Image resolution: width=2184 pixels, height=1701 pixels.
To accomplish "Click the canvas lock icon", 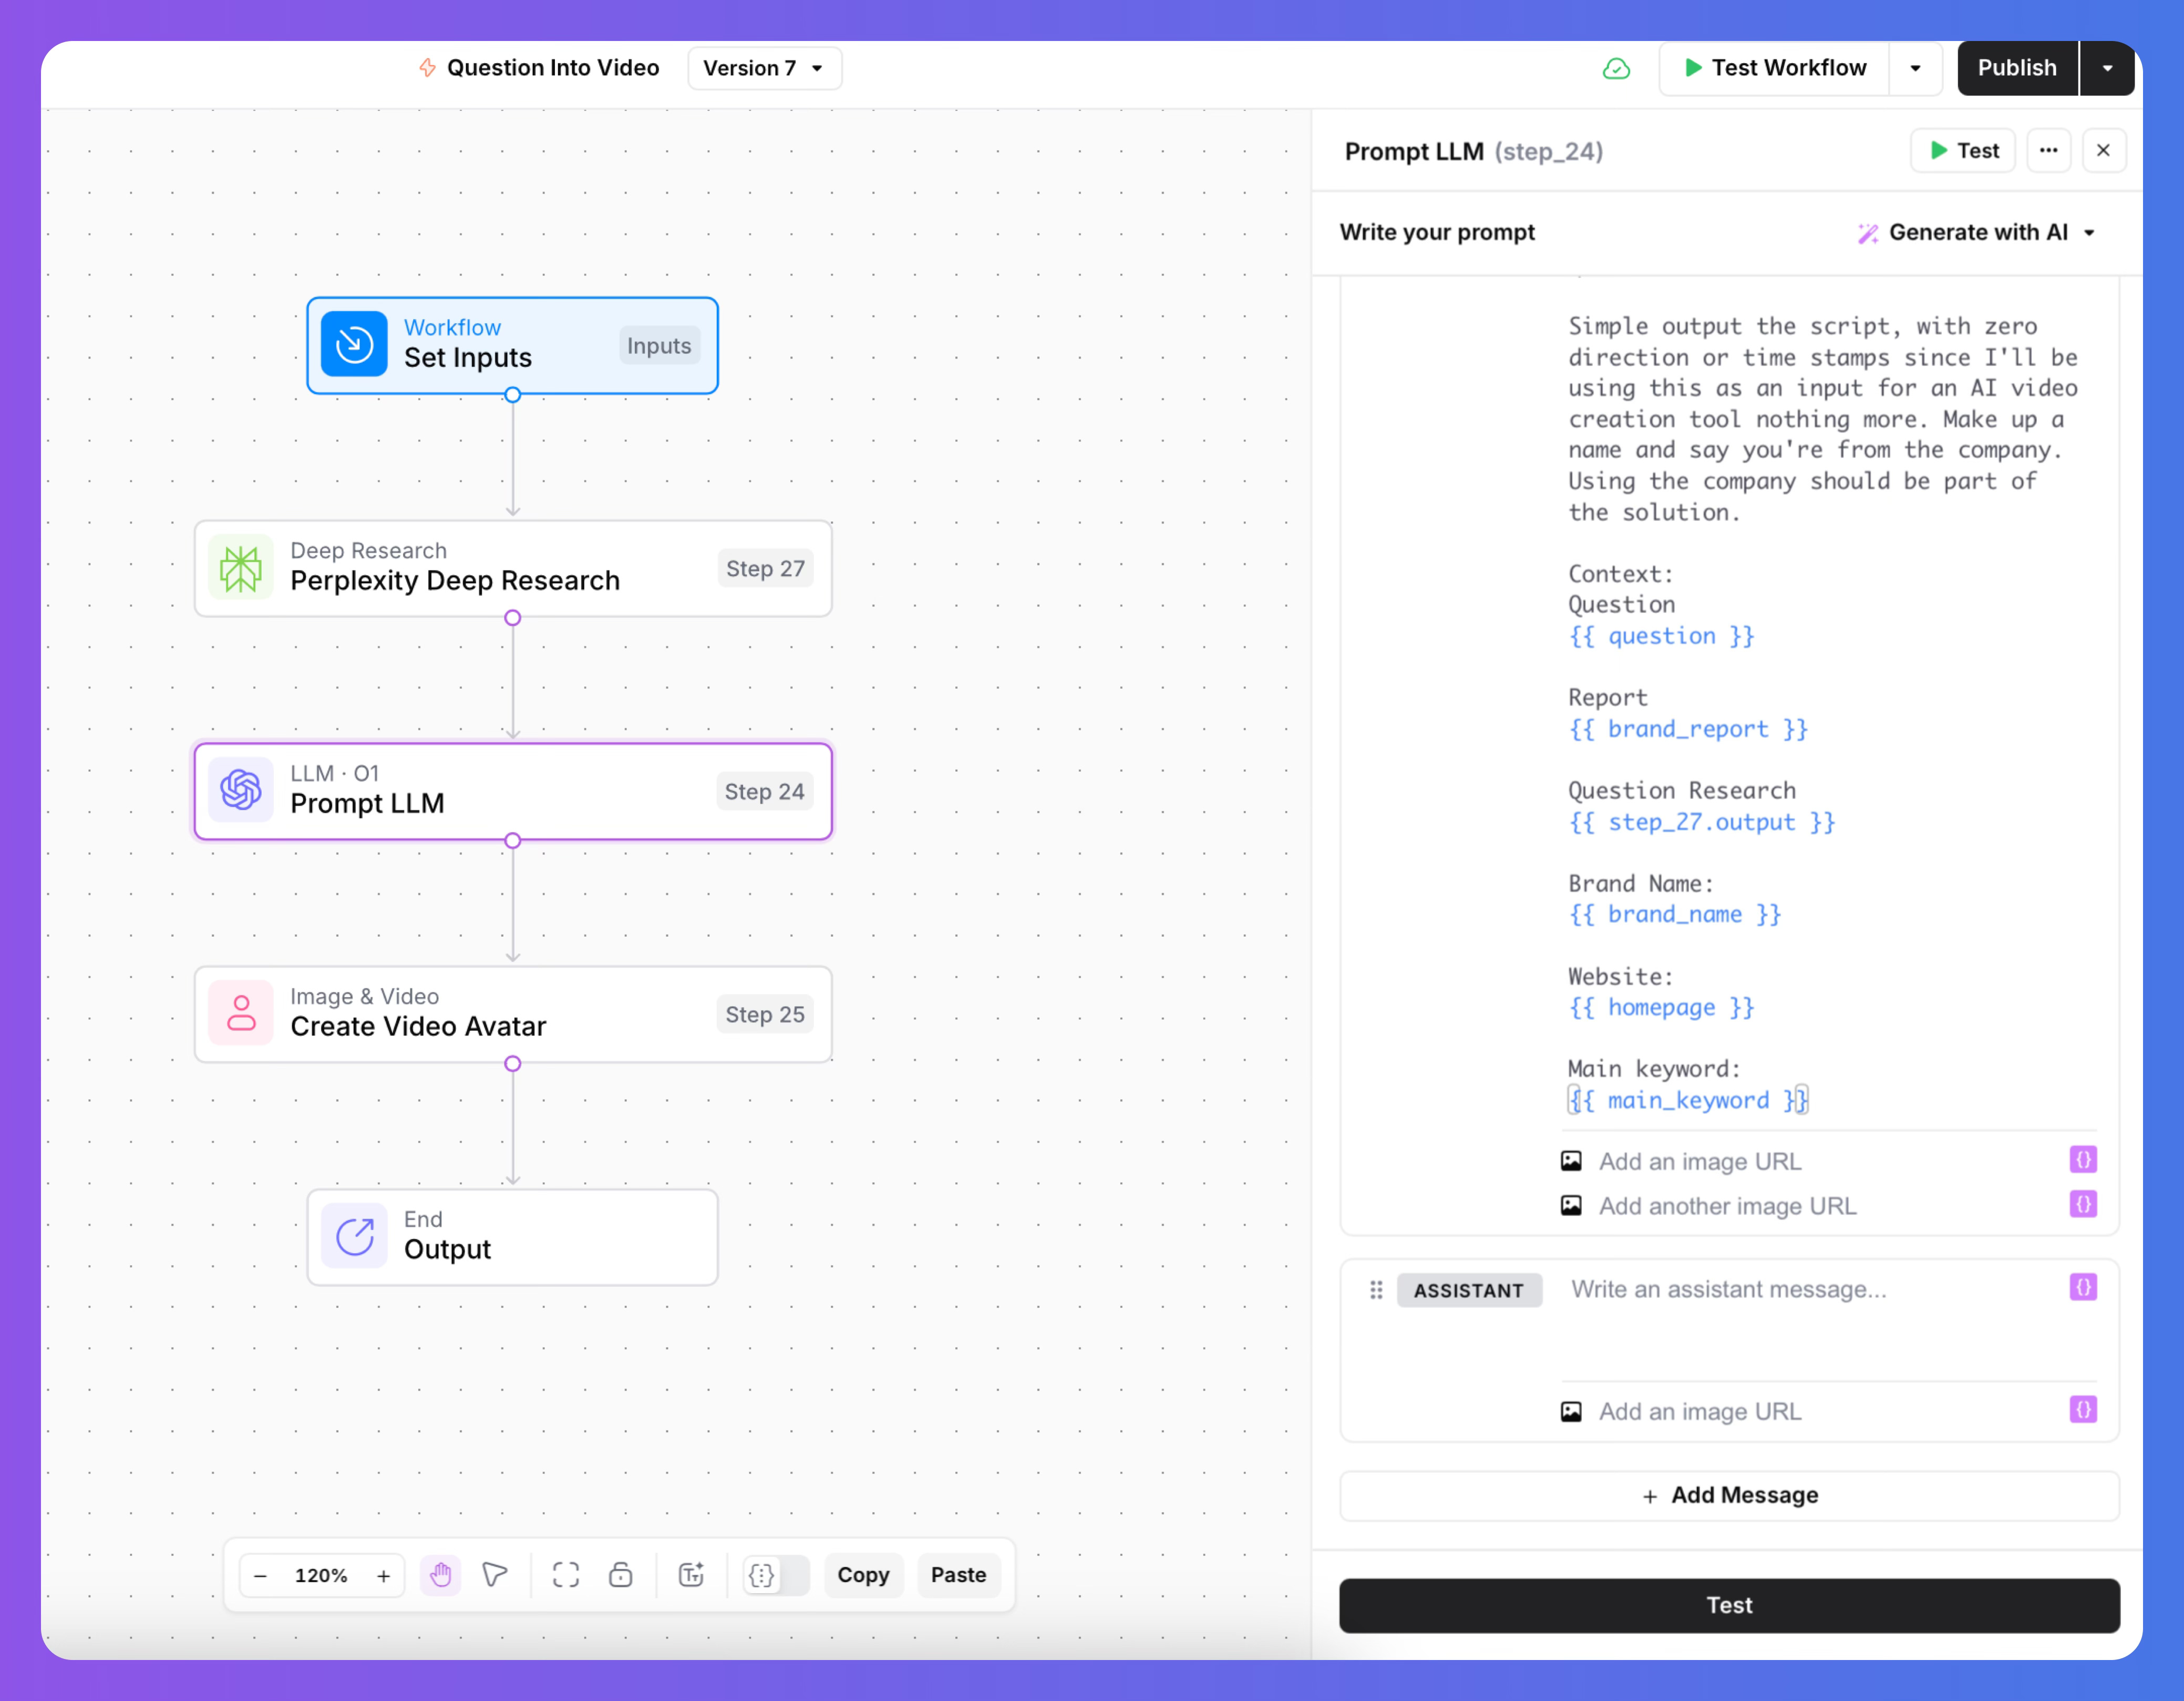I will 620,1575.
